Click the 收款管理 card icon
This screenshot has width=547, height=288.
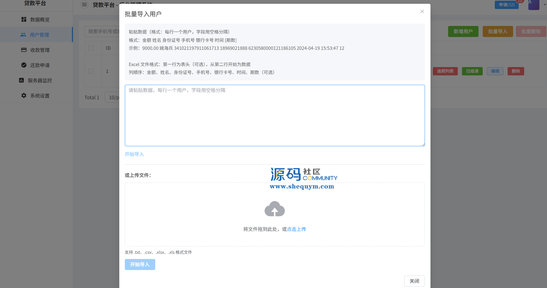tap(24, 50)
